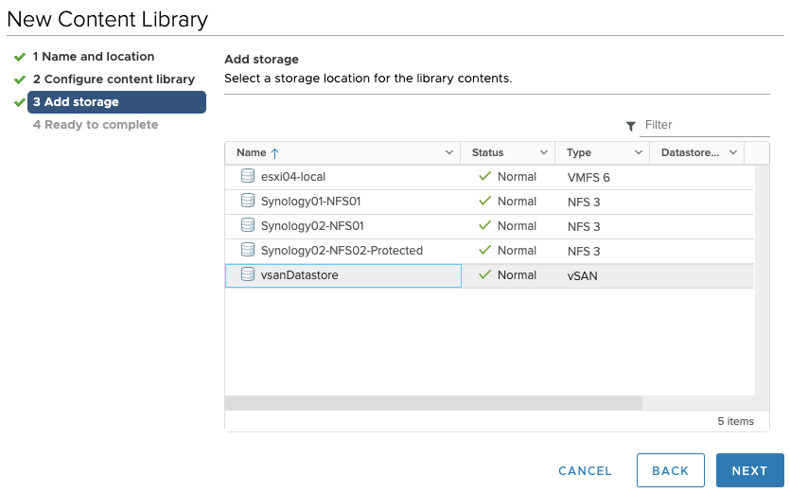Click the Synology02-NFS01 datastore icon

248,226
